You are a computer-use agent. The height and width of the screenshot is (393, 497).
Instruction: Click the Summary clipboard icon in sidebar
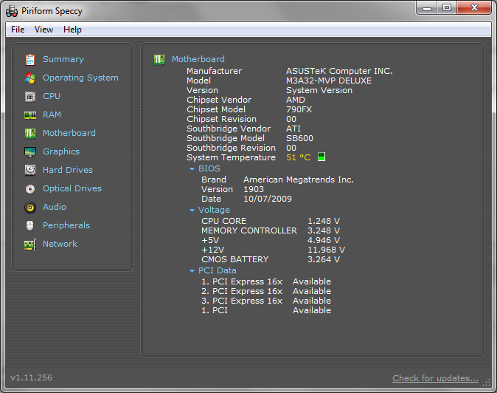[x=30, y=60]
